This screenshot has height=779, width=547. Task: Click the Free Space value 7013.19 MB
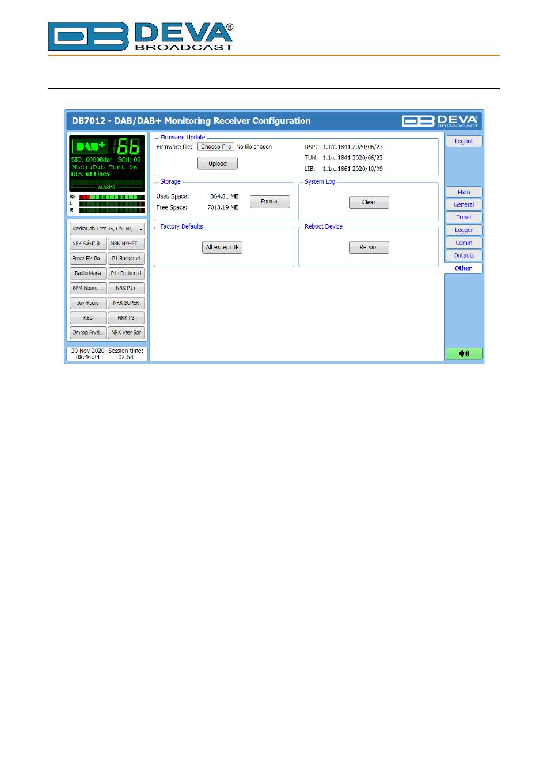coord(223,207)
